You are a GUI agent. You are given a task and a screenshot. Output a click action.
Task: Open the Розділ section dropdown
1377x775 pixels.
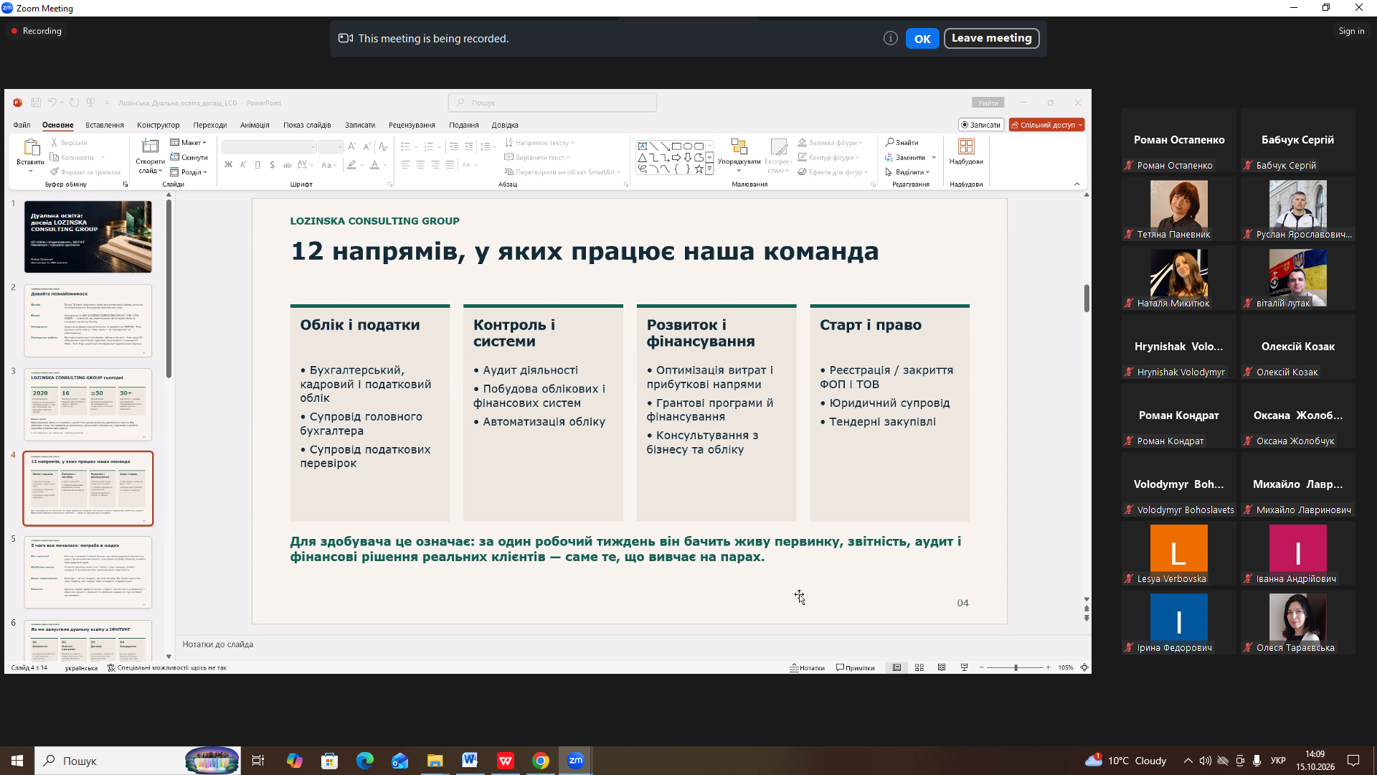point(189,172)
